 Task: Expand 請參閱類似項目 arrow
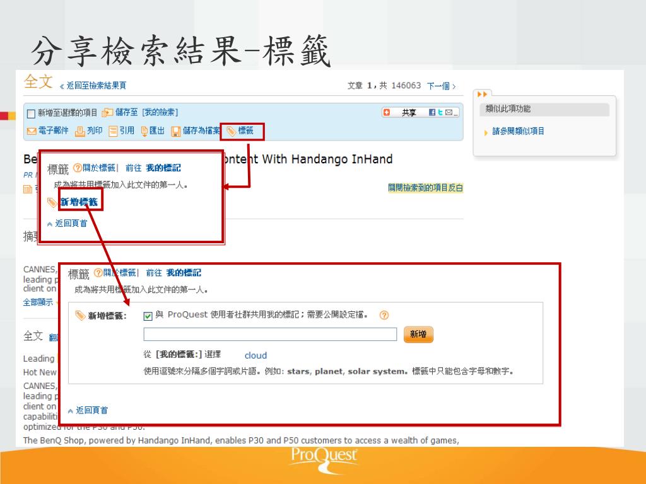pos(486,132)
